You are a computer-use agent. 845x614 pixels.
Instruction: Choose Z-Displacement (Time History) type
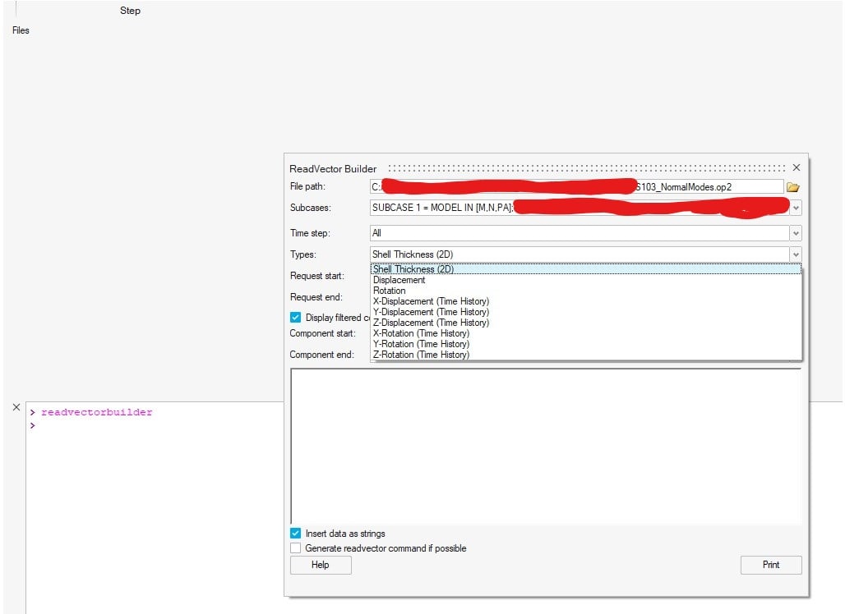coord(431,323)
